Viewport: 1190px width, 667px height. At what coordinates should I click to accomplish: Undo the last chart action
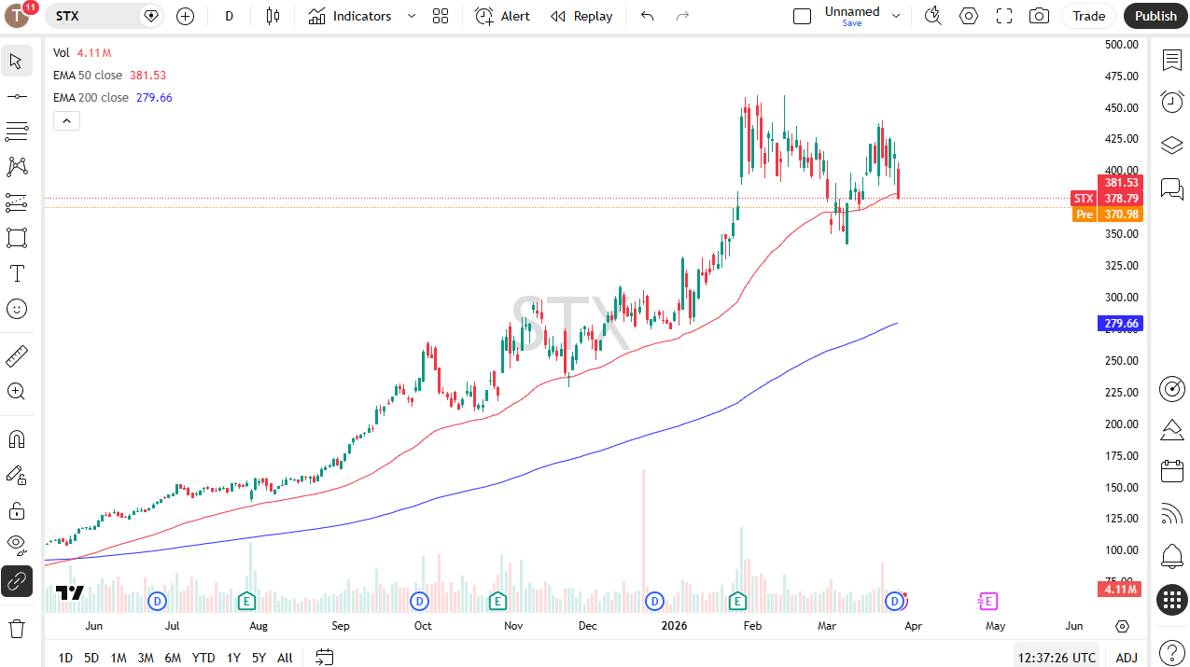coord(648,16)
